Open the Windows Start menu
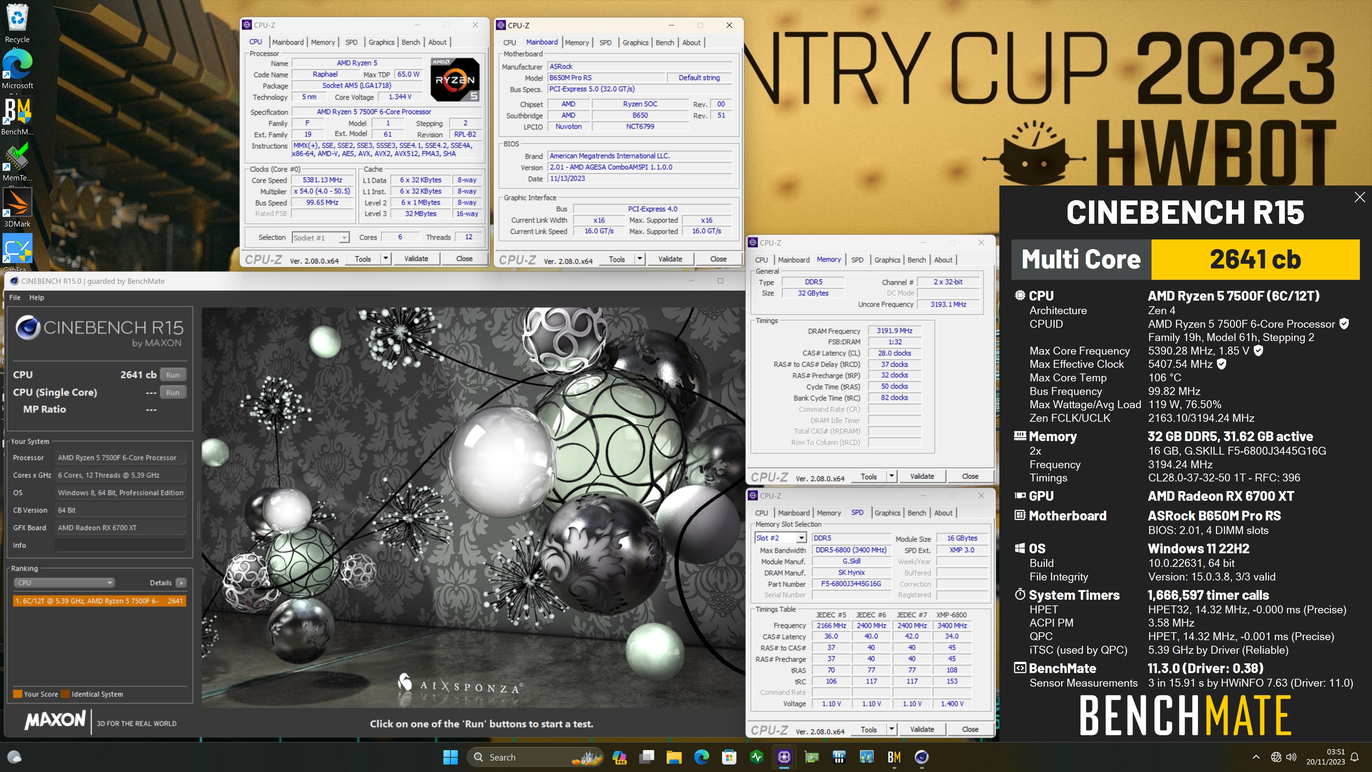The width and height of the screenshot is (1372, 772). pyautogui.click(x=450, y=757)
